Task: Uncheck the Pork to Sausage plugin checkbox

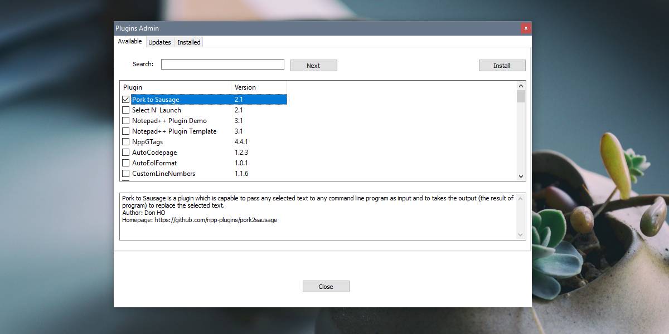Action: tap(125, 100)
